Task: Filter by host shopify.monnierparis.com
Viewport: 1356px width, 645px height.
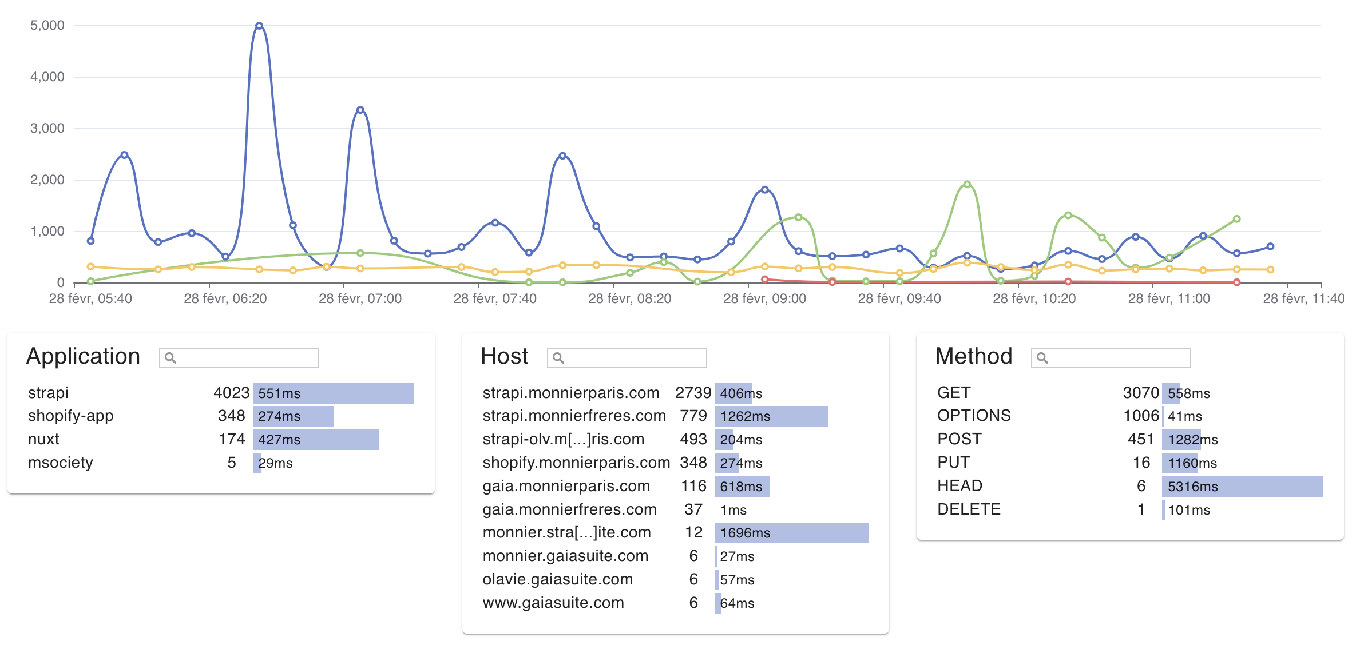Action: tap(675, 463)
